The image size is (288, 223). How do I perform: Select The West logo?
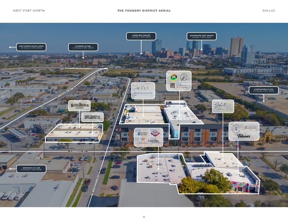click(x=143, y=88)
